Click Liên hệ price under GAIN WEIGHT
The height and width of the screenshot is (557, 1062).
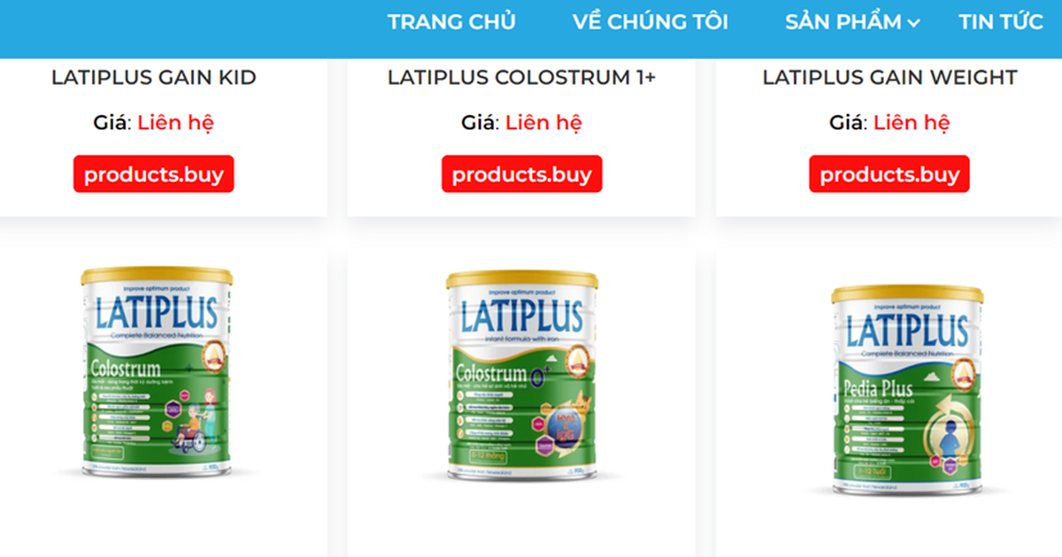point(912,123)
